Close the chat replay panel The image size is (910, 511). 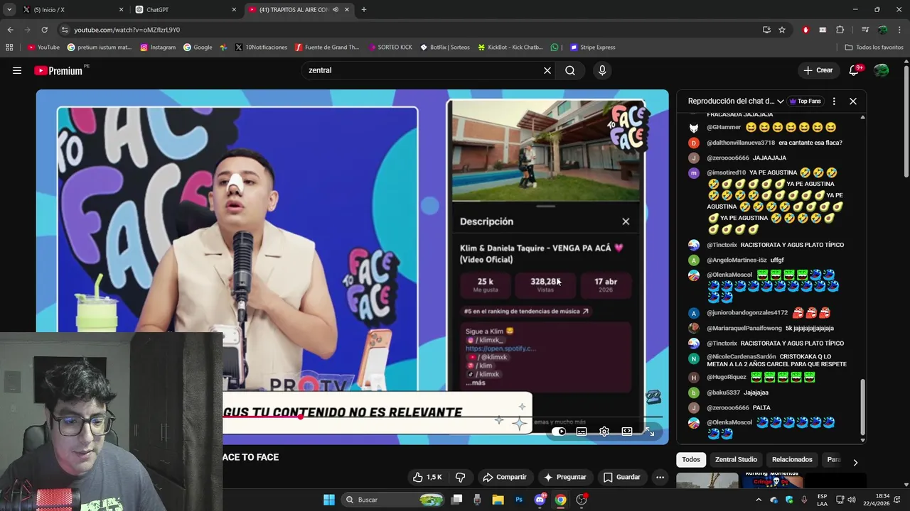pyautogui.click(x=853, y=101)
